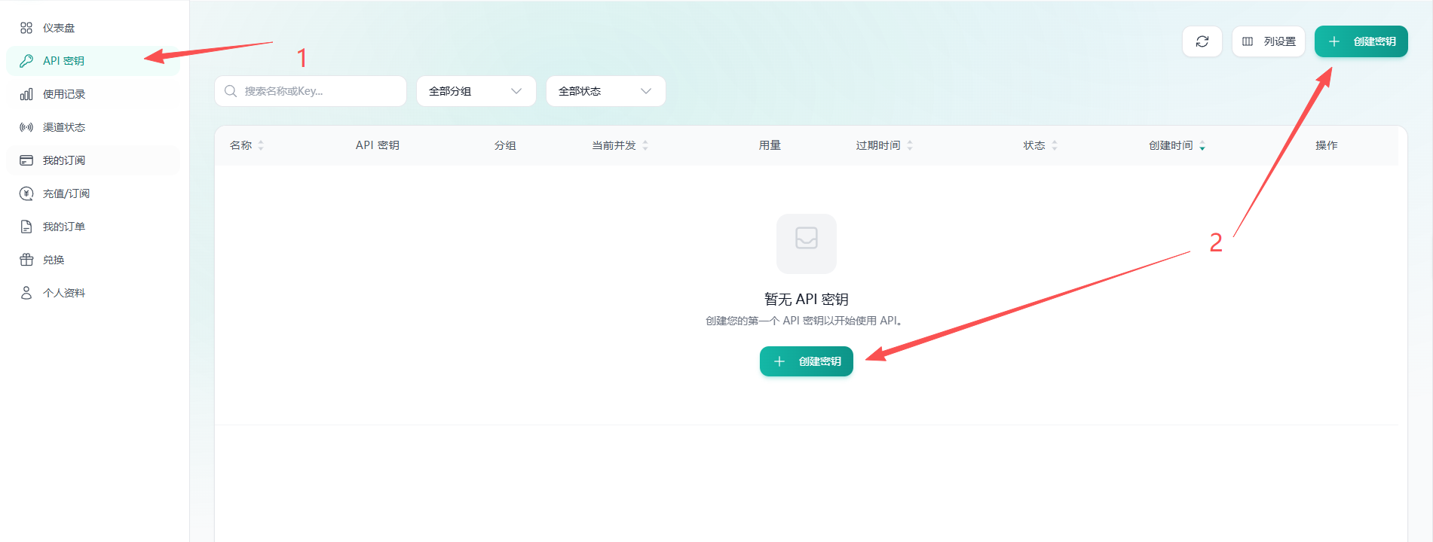The image size is (1433, 542).
Task: Click the yen coin icon for 充值/订阅
Action: coord(26,193)
